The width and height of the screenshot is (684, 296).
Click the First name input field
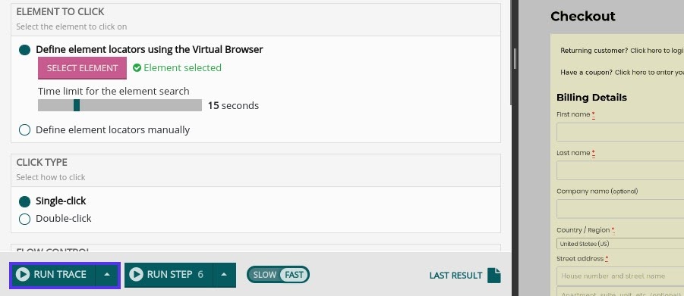pyautogui.click(x=620, y=132)
